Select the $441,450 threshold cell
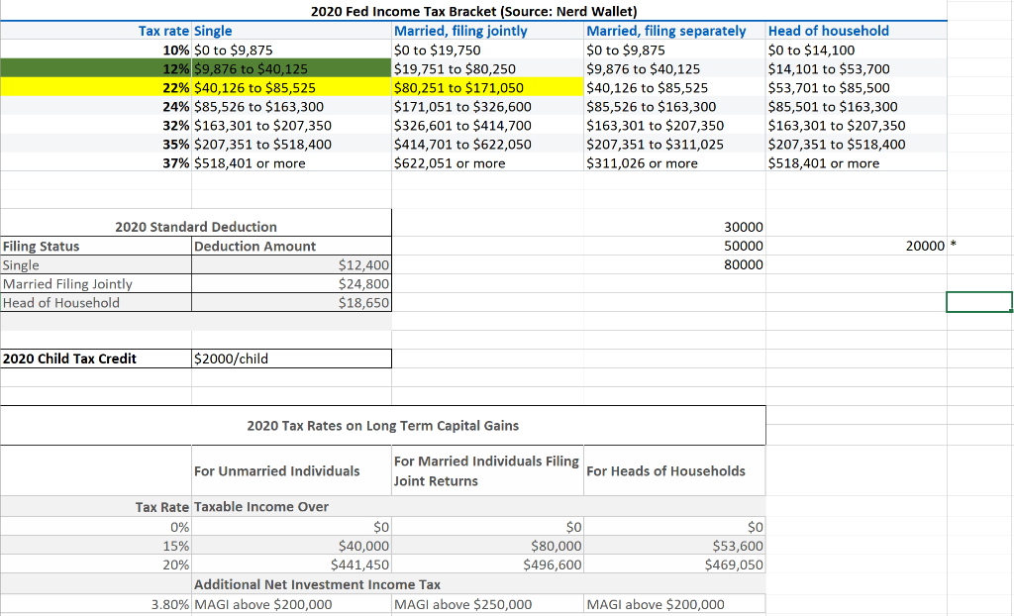 [x=292, y=565]
